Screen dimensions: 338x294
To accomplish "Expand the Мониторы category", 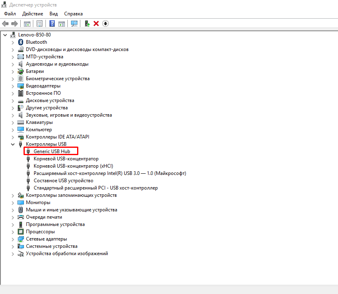I will [13, 203].
